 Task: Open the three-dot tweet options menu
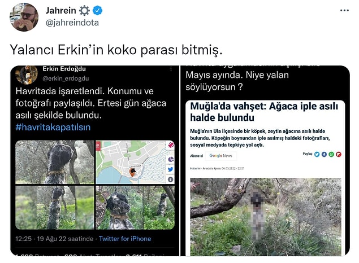tap(344, 11)
